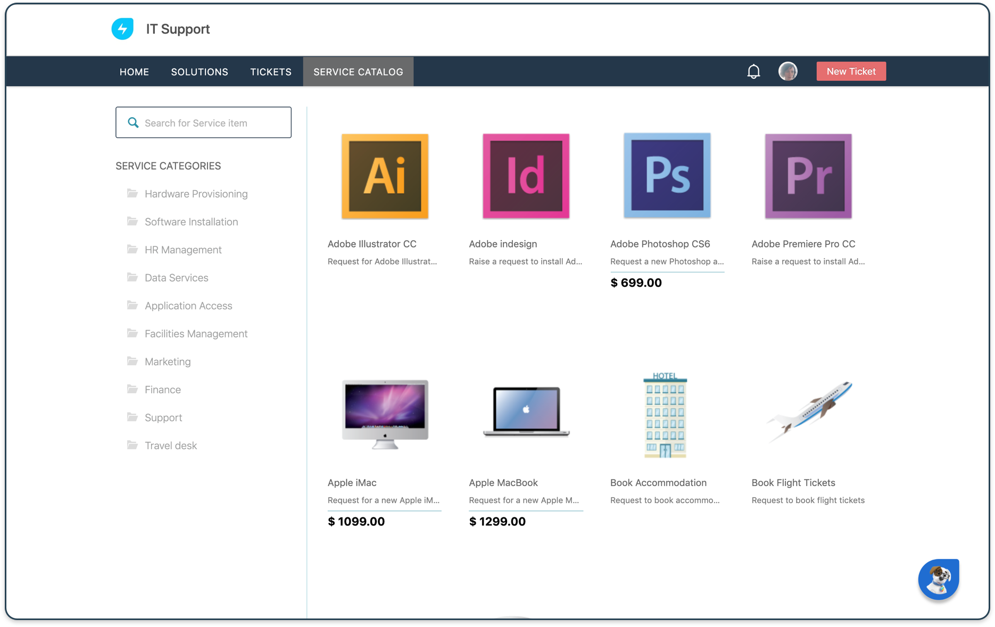Open the TICKETS tab

271,71
